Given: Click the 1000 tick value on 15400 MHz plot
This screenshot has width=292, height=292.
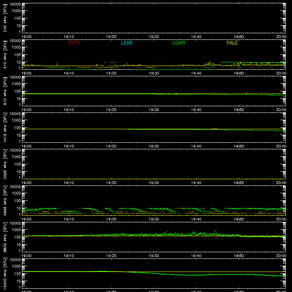Looking at the screenshot, I should pos(16,266).
